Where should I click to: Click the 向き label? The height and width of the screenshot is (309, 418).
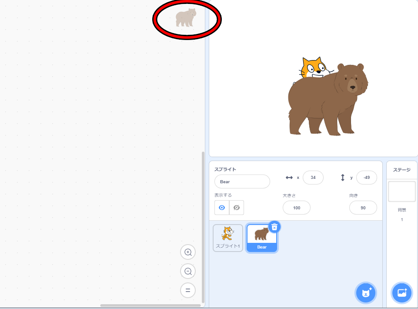pos(354,195)
